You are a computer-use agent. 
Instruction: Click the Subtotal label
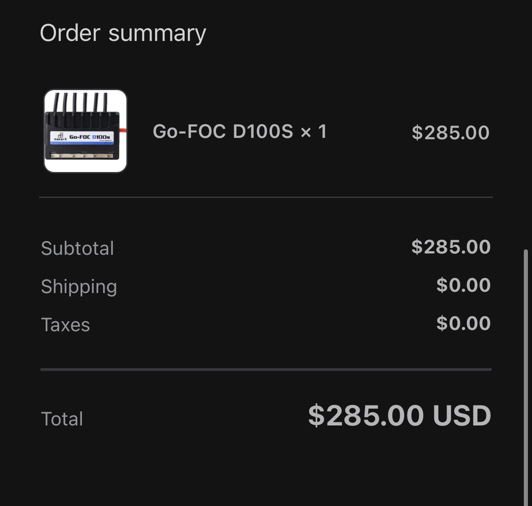point(77,248)
